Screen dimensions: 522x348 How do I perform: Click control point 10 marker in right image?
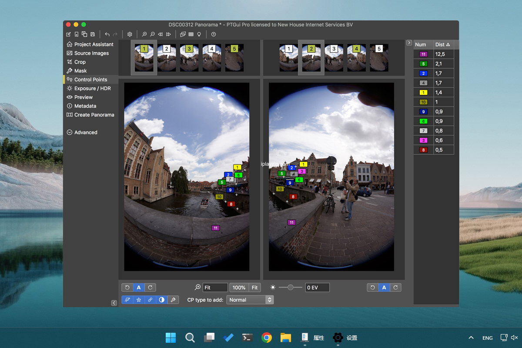coord(280,189)
